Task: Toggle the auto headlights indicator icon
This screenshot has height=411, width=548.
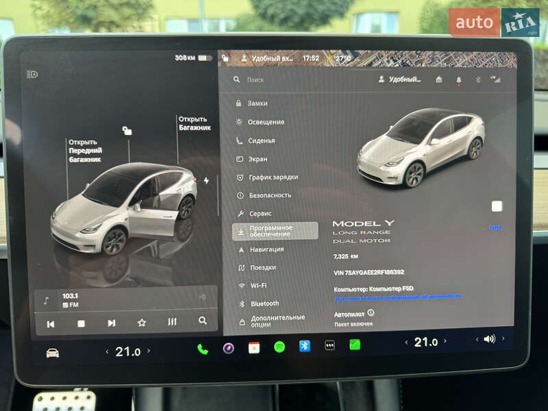Action: (32, 74)
